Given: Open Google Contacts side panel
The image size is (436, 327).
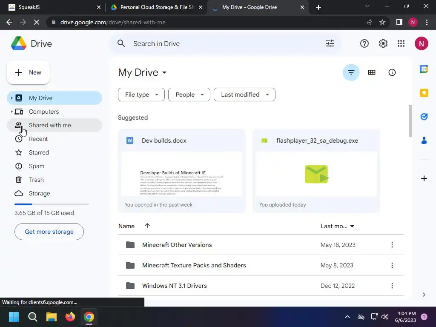Looking at the screenshot, I should [424, 141].
